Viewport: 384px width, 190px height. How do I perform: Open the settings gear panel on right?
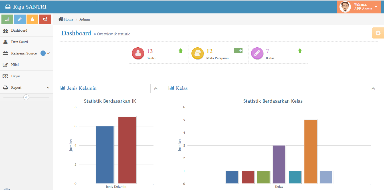pos(378,33)
